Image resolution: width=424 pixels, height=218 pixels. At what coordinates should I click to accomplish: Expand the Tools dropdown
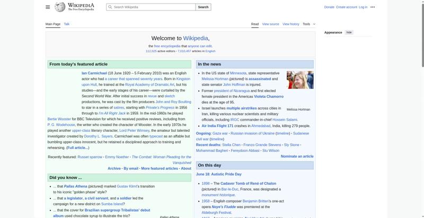point(309,24)
